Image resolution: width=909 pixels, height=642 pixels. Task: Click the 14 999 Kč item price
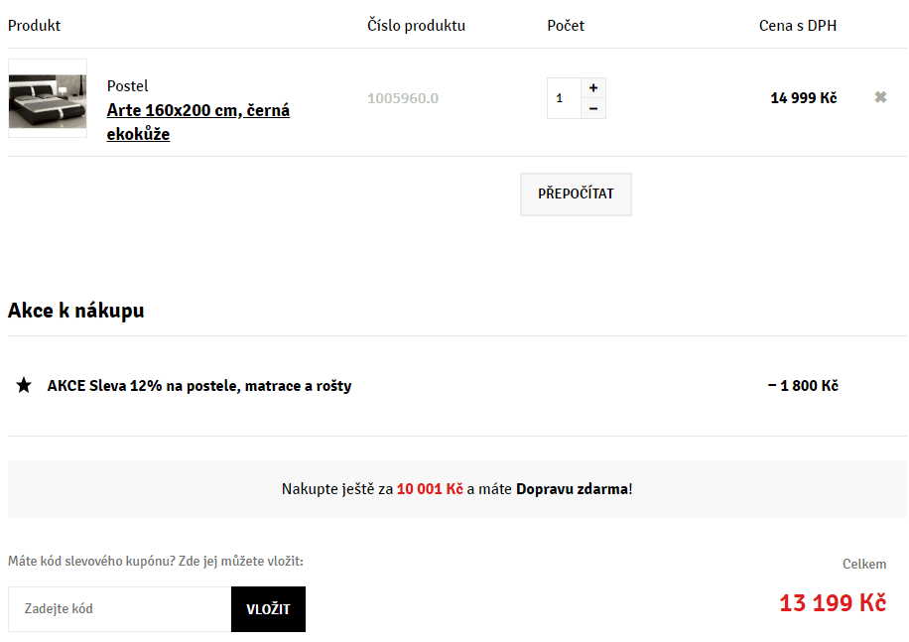tap(803, 98)
